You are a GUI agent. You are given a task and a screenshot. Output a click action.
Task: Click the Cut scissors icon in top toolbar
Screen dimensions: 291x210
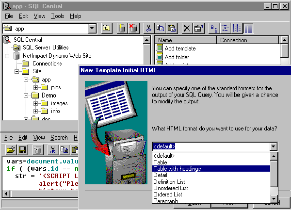coord(149,29)
